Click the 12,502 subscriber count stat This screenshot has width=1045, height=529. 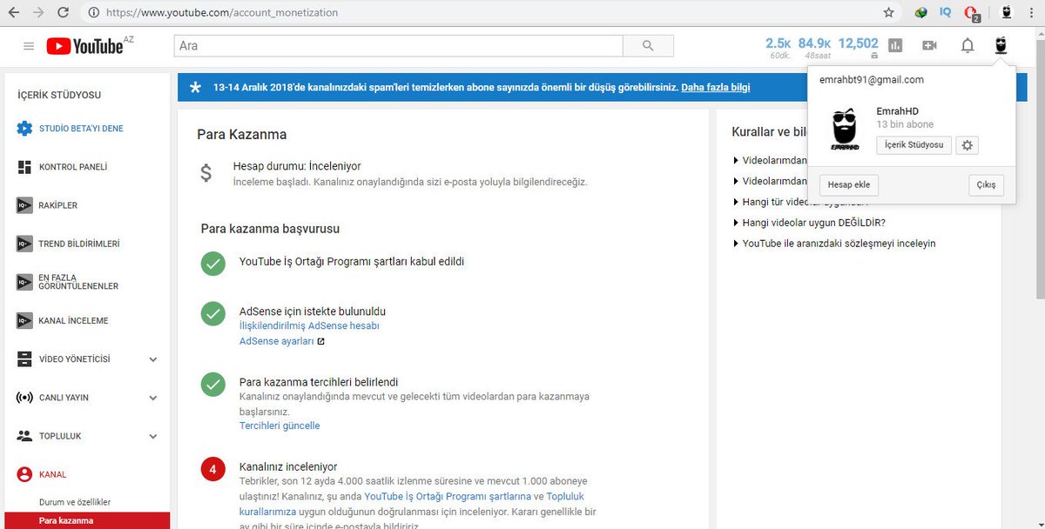859,47
